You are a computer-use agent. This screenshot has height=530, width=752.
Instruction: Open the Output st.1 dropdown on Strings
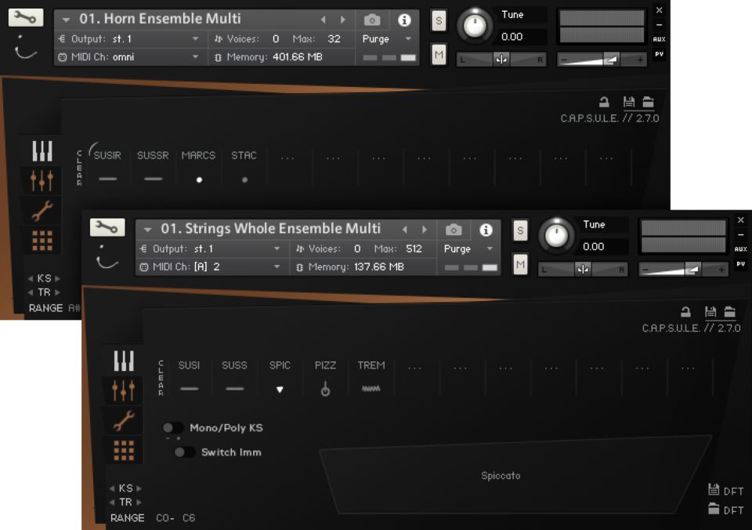click(210, 249)
